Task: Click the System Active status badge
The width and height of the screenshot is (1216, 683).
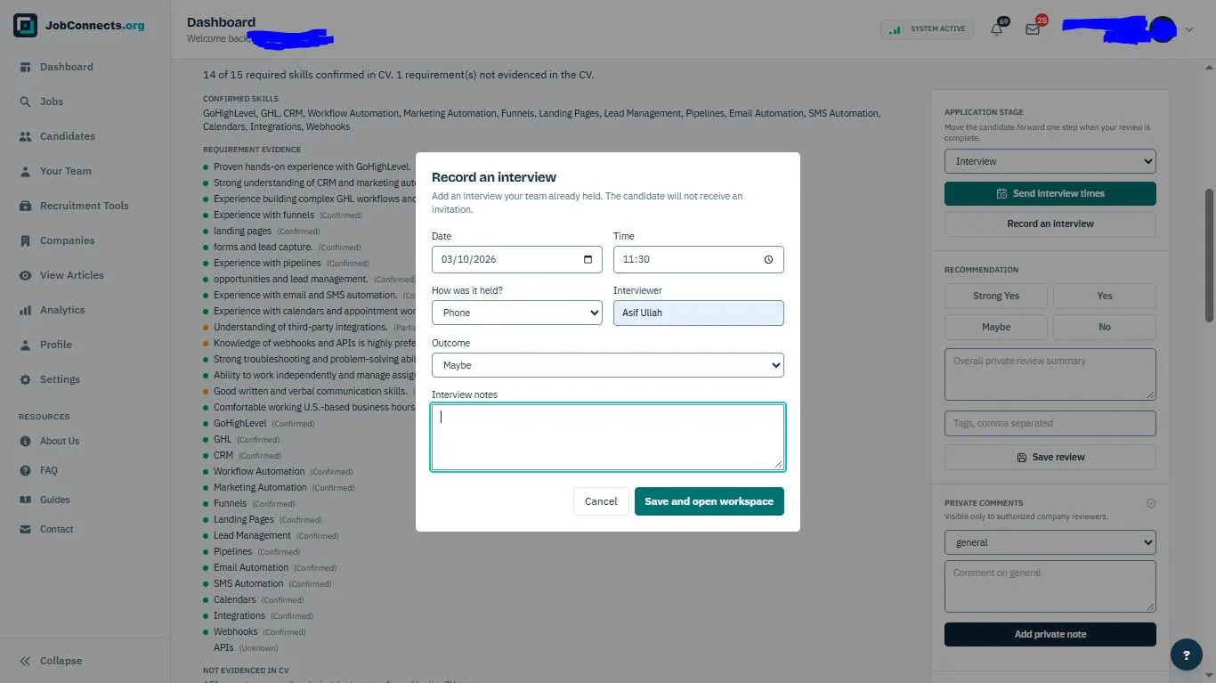Action: coord(927,29)
